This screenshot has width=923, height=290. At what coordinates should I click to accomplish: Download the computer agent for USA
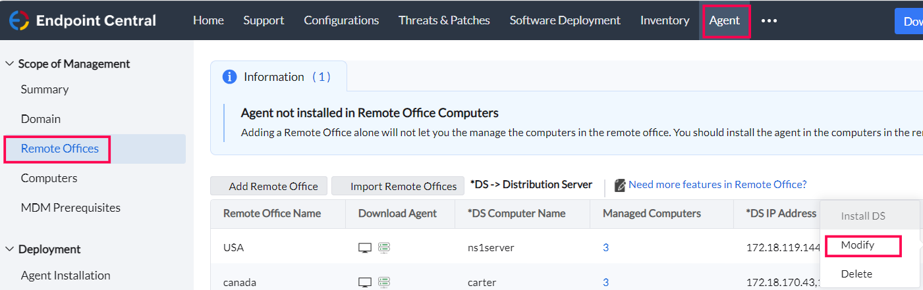coord(364,248)
